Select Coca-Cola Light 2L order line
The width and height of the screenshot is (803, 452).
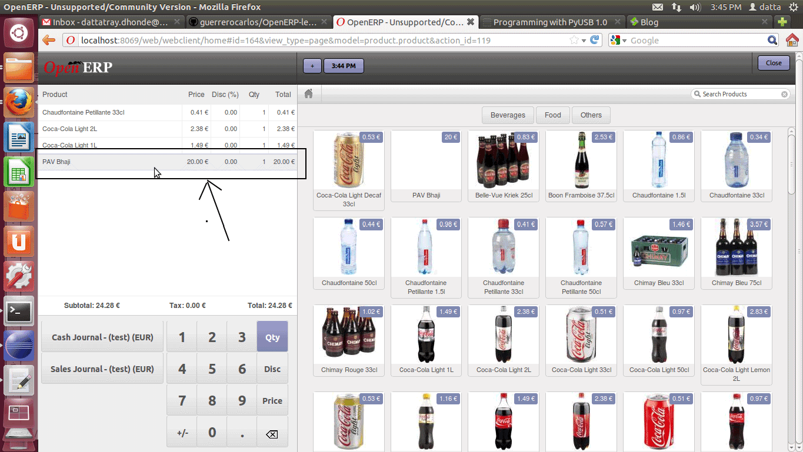[168, 129]
